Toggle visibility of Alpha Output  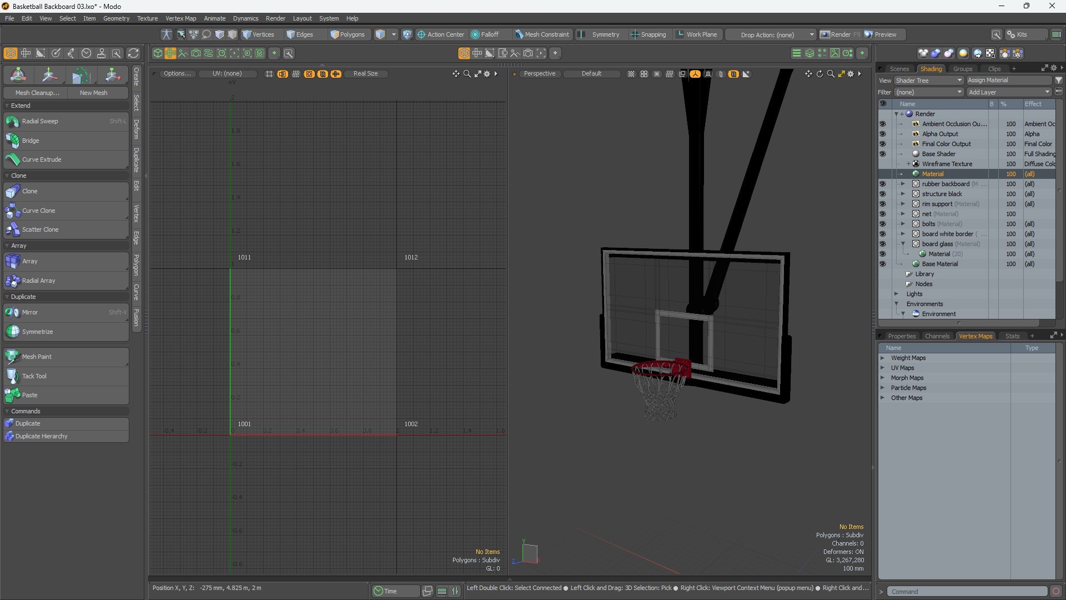[x=883, y=134]
